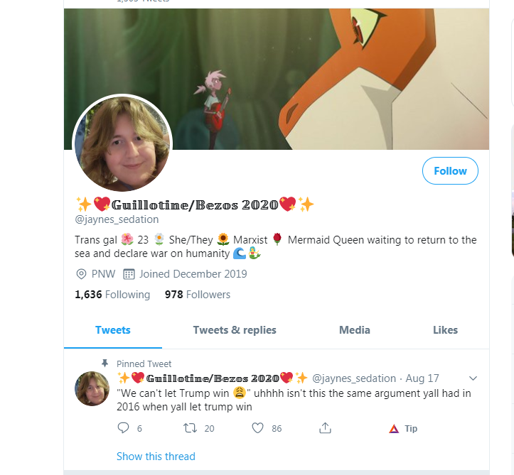
Task: Click the pushpin icon beside Pinned Tweet
Action: pos(105,363)
